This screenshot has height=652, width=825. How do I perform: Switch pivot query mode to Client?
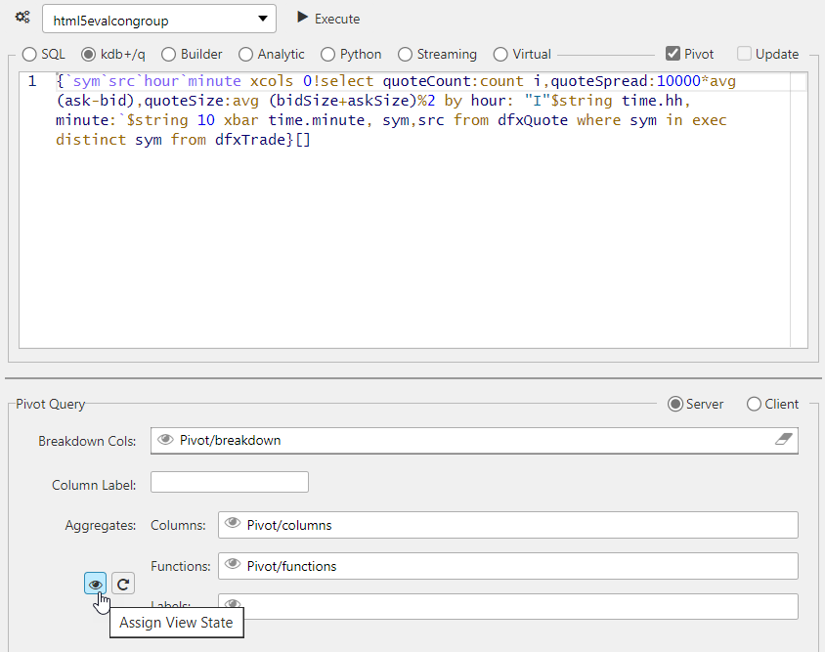point(754,404)
